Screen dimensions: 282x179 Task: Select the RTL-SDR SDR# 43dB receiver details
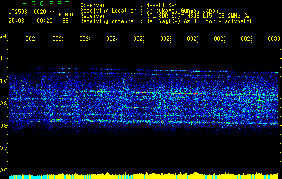[x=198, y=16]
